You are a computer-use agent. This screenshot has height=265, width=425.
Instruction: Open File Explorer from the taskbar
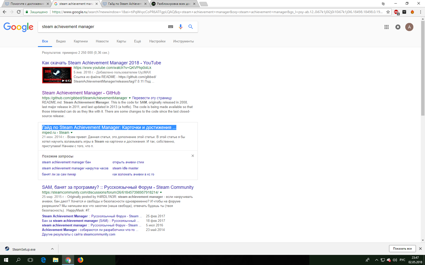(x=56, y=260)
